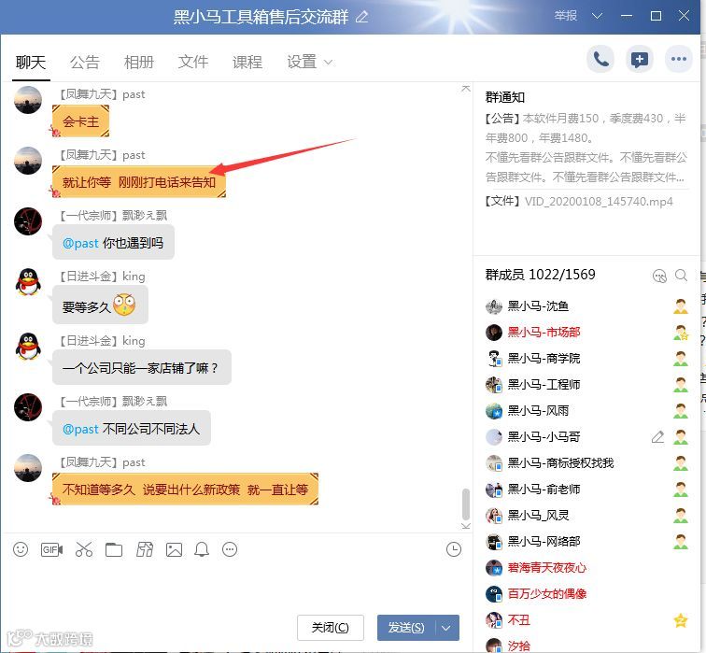Switch to the 公告 tab
706x653 pixels.
click(85, 63)
